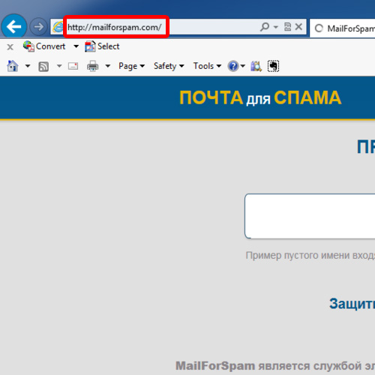Open the Help dropdown arrow
The image size is (375, 375).
242,66
